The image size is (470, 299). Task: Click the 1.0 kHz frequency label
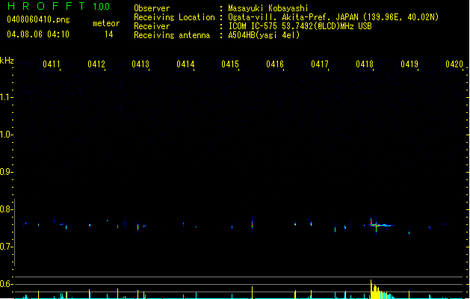(x=6, y=135)
